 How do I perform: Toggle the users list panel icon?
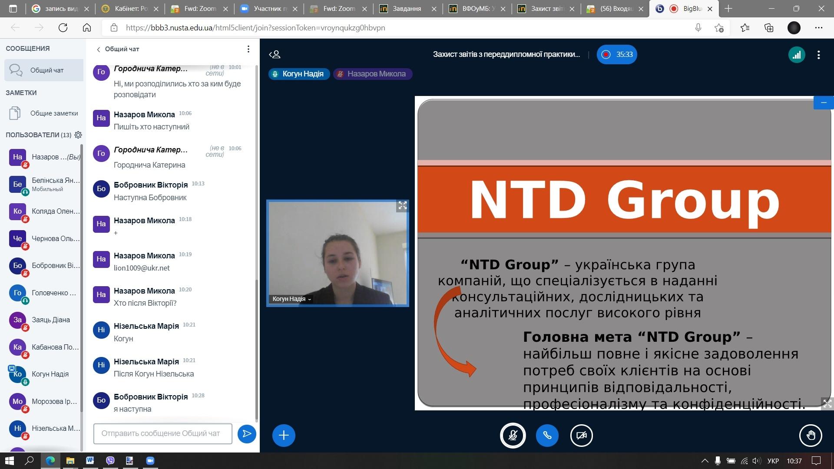275,54
